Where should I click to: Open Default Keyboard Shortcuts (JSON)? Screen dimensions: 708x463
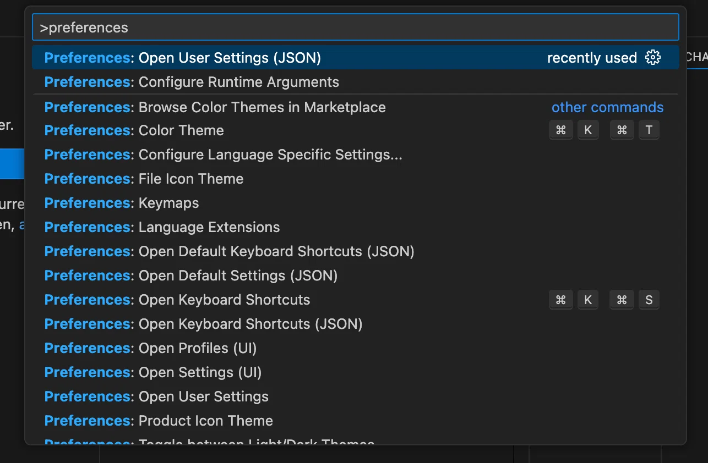pyautogui.click(x=356, y=251)
